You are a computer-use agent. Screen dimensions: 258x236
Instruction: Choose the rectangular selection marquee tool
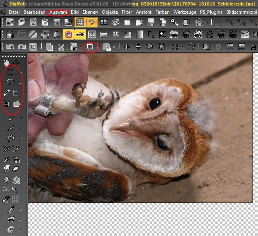click(11, 72)
